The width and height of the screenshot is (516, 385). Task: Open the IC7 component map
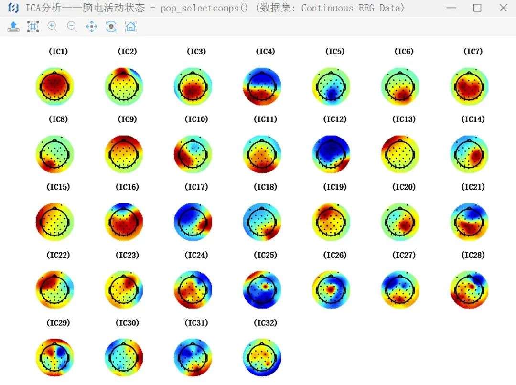[x=469, y=86]
